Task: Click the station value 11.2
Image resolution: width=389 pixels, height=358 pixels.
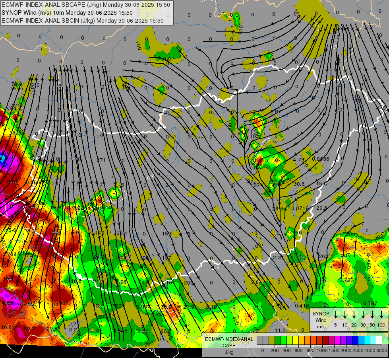Action: tap(280, 330)
